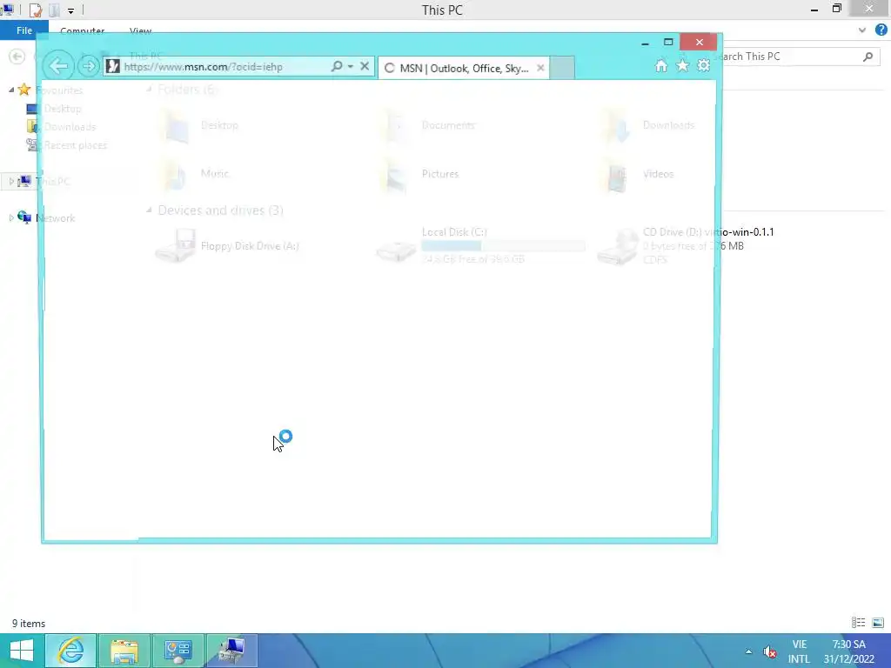Expand the Explorer ribbon chevron

coord(862,30)
